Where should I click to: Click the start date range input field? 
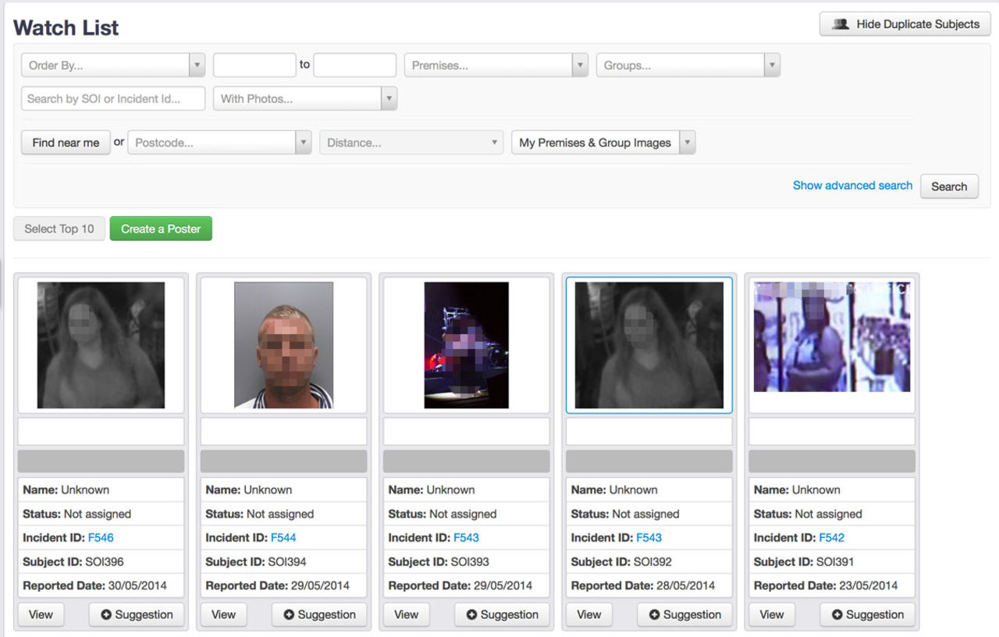point(254,66)
